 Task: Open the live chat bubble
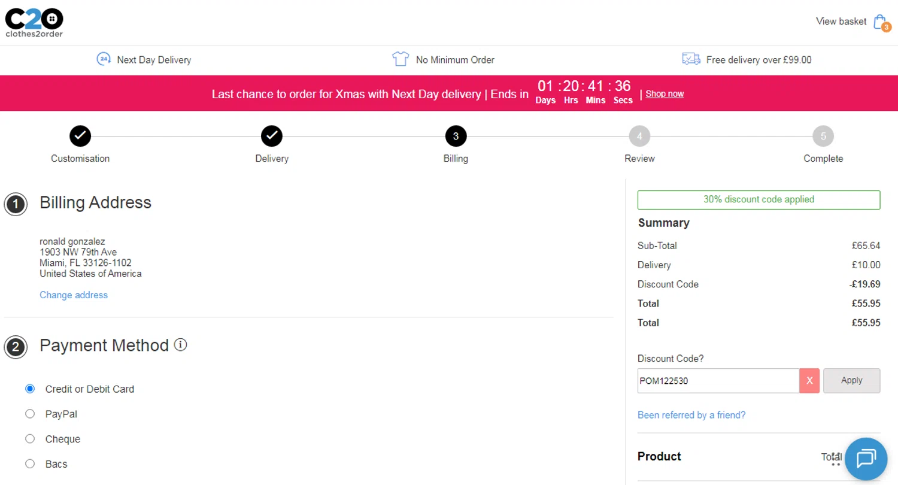pos(865,459)
